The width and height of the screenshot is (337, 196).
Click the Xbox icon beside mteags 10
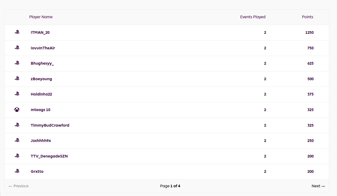17,110
